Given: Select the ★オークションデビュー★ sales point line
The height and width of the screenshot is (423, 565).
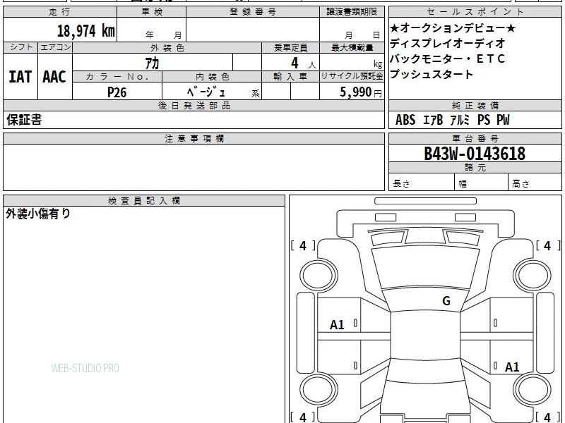Looking at the screenshot, I should coord(453,28).
